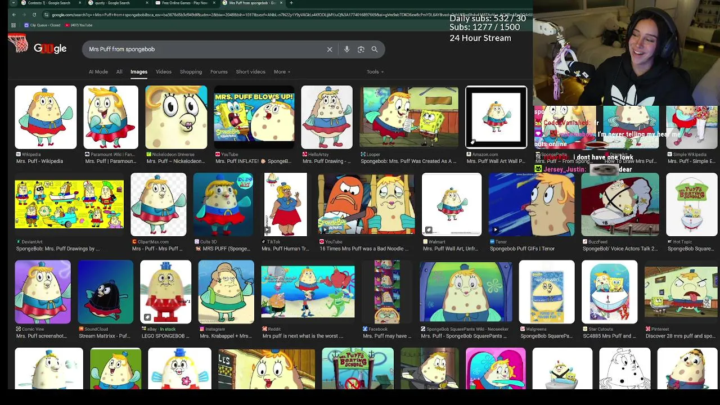
Task: Open the Wikipedia Mrs. Puff image
Action: (46, 117)
